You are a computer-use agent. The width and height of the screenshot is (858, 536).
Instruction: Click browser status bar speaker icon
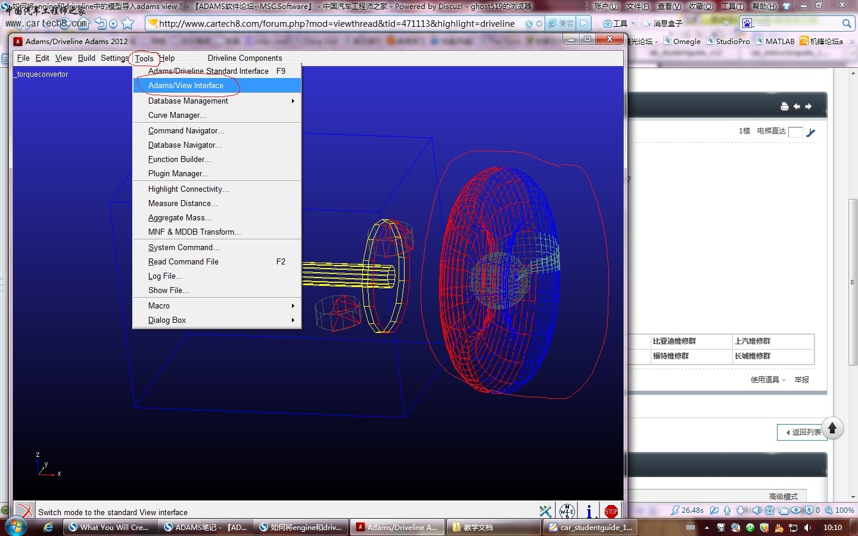tap(757, 510)
